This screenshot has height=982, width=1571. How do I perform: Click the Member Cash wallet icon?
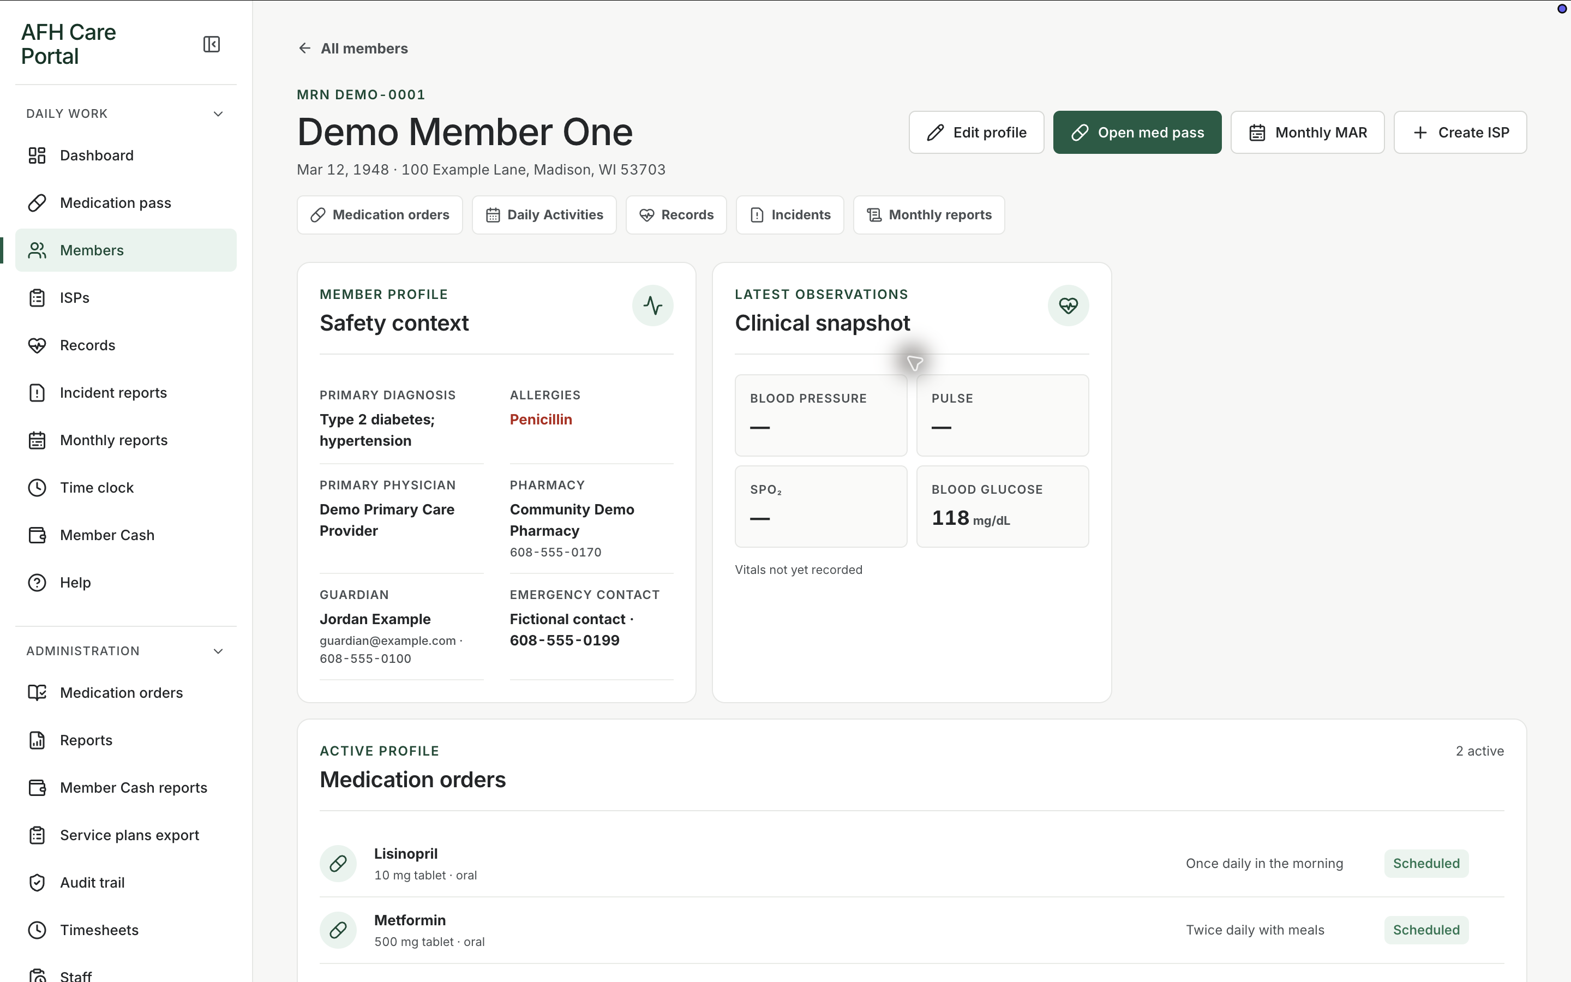[37, 535]
